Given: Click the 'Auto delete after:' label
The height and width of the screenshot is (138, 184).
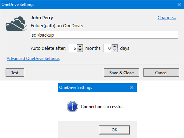Looking at the screenshot, I should click(x=48, y=48).
